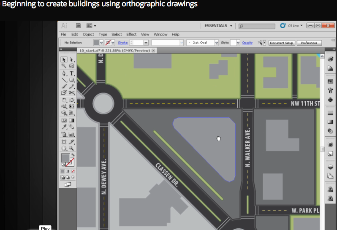Click the Preferences button
The width and height of the screenshot is (337, 230).
309,43
